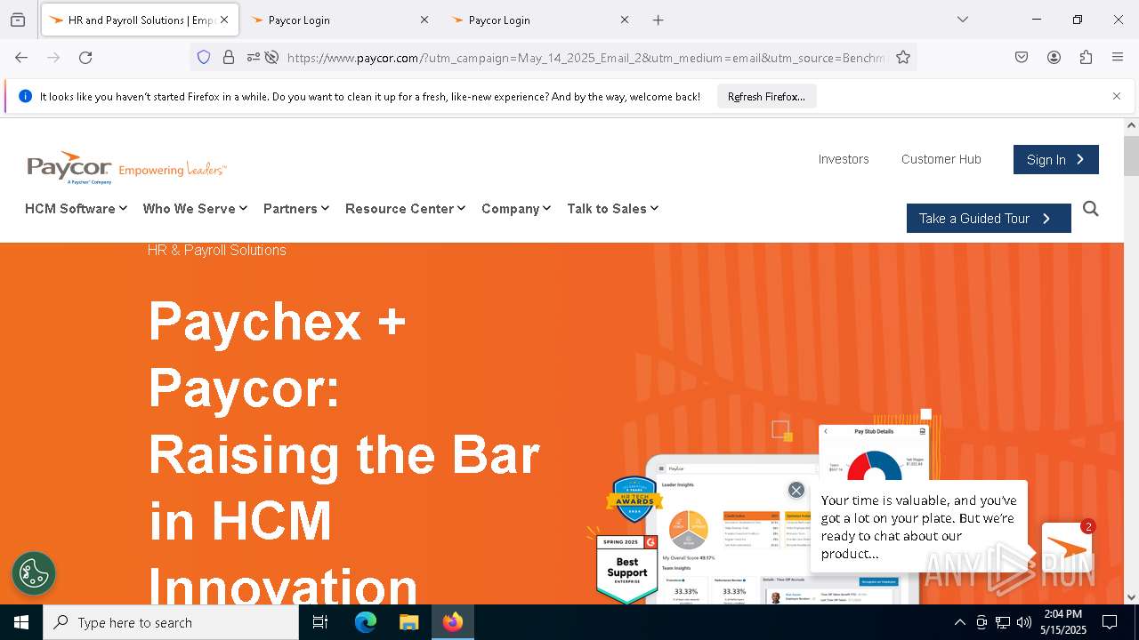Show hidden system tray icons
1139x640 pixels.
click(959, 622)
